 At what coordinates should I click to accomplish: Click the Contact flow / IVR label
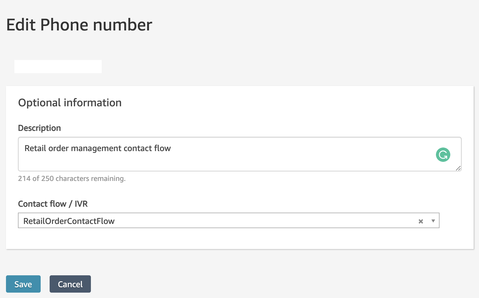coord(53,204)
